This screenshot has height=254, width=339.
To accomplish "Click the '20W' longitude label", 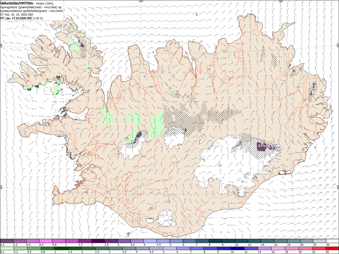I will pos(141,1).
